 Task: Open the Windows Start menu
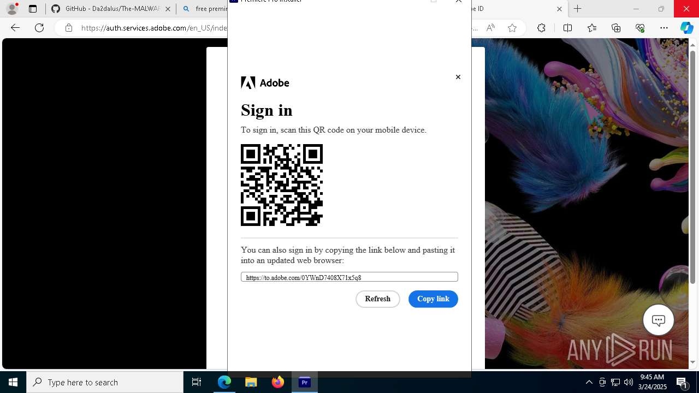click(13, 382)
